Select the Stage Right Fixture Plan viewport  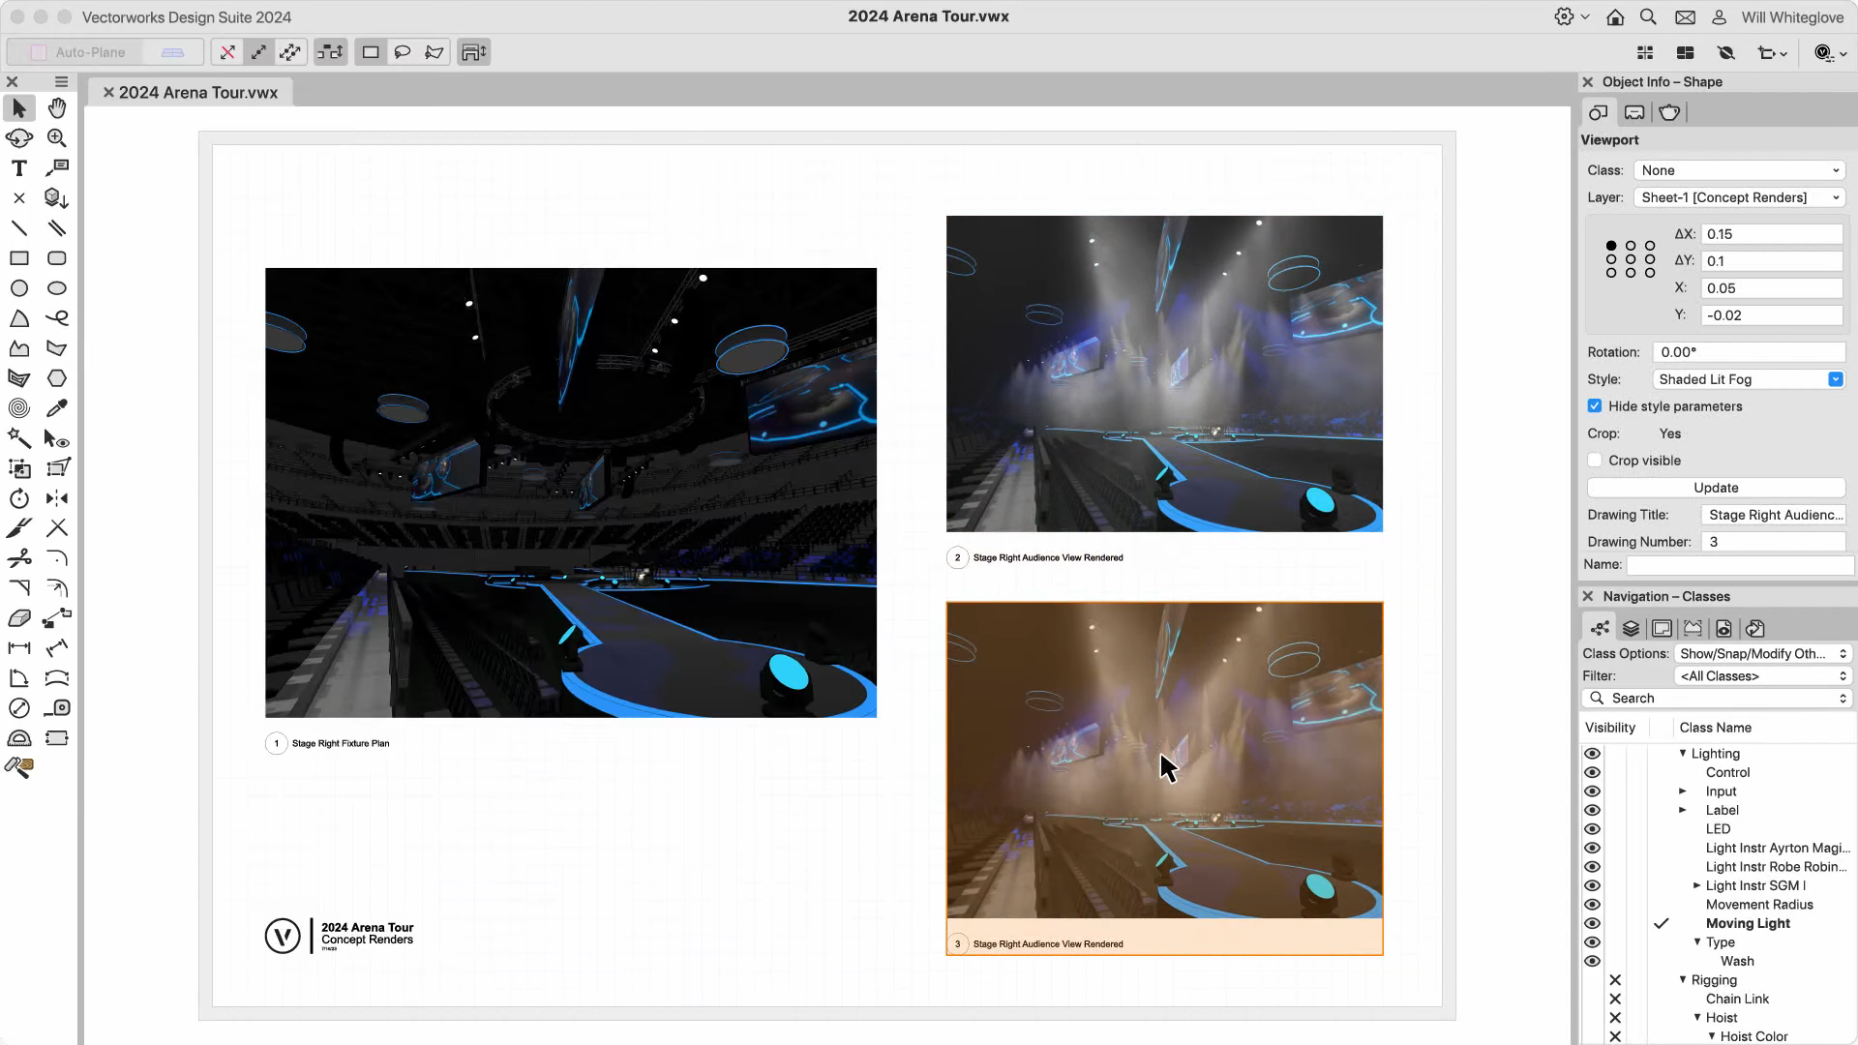tap(571, 493)
